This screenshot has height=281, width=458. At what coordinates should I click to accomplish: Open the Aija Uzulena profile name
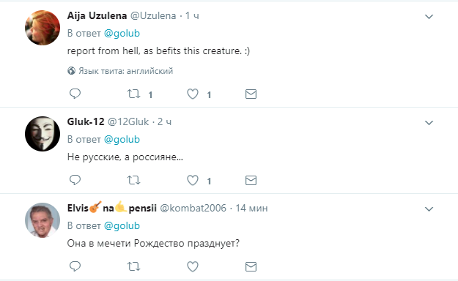coord(97,16)
